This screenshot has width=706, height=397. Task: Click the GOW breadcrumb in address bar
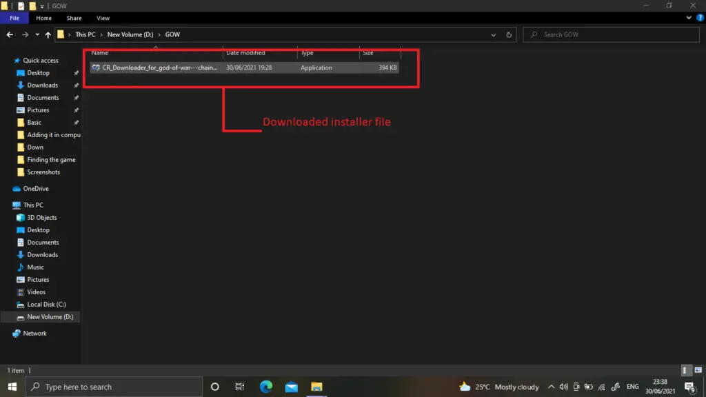point(172,34)
